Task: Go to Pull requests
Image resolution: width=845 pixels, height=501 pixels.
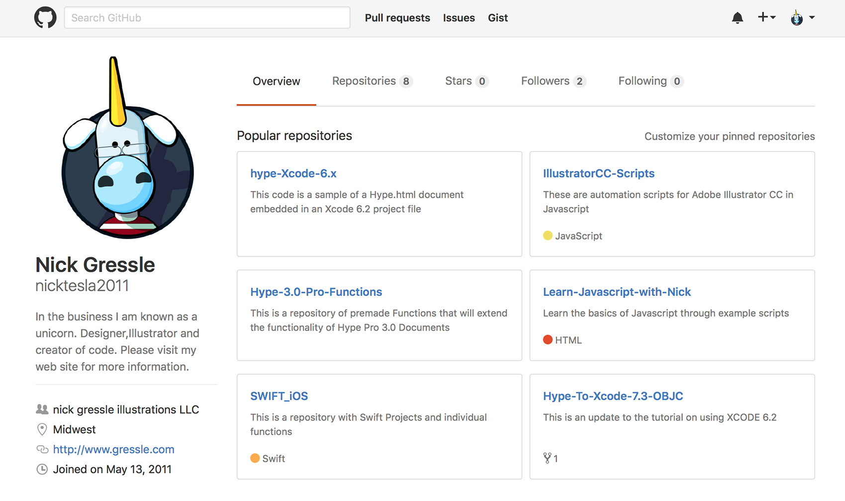Action: [397, 18]
